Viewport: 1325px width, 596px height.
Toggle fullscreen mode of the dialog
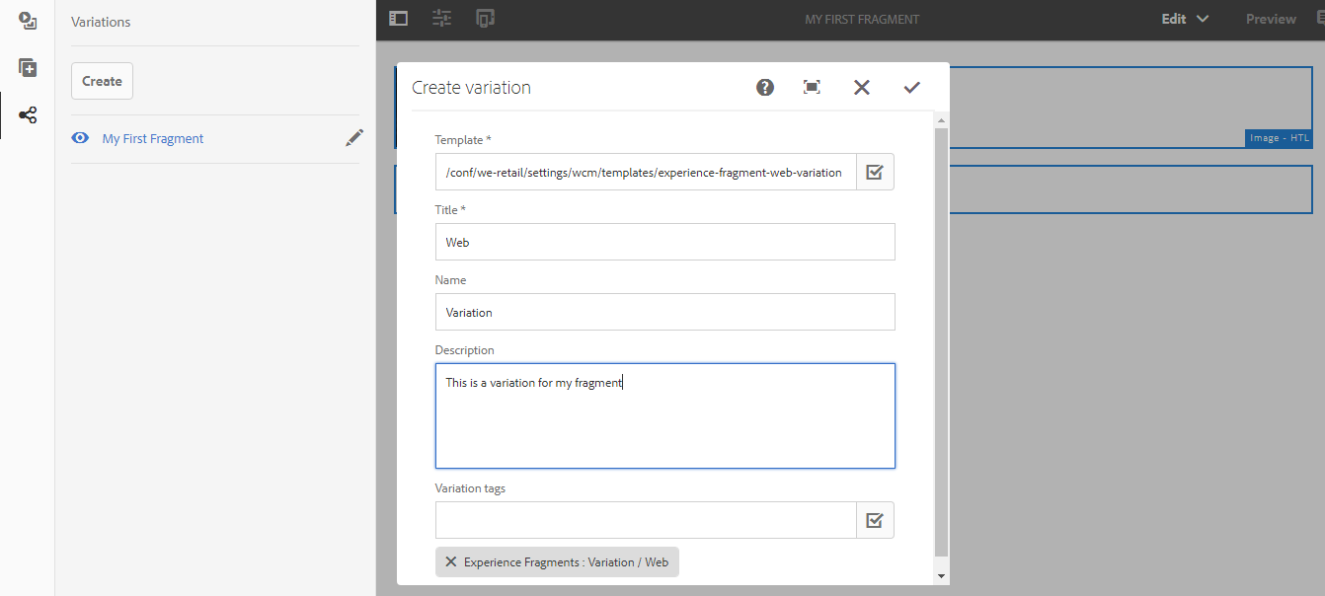click(812, 87)
